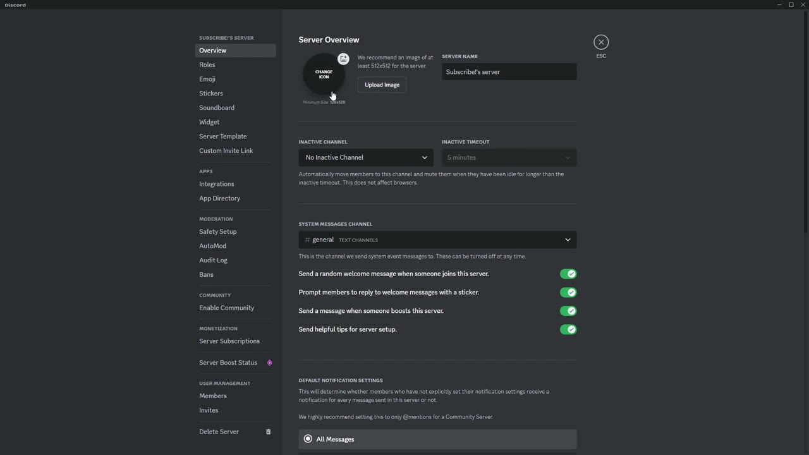Screen dimensions: 809x455
Task: Expand the system messages channel dropdown
Action: pos(437,240)
